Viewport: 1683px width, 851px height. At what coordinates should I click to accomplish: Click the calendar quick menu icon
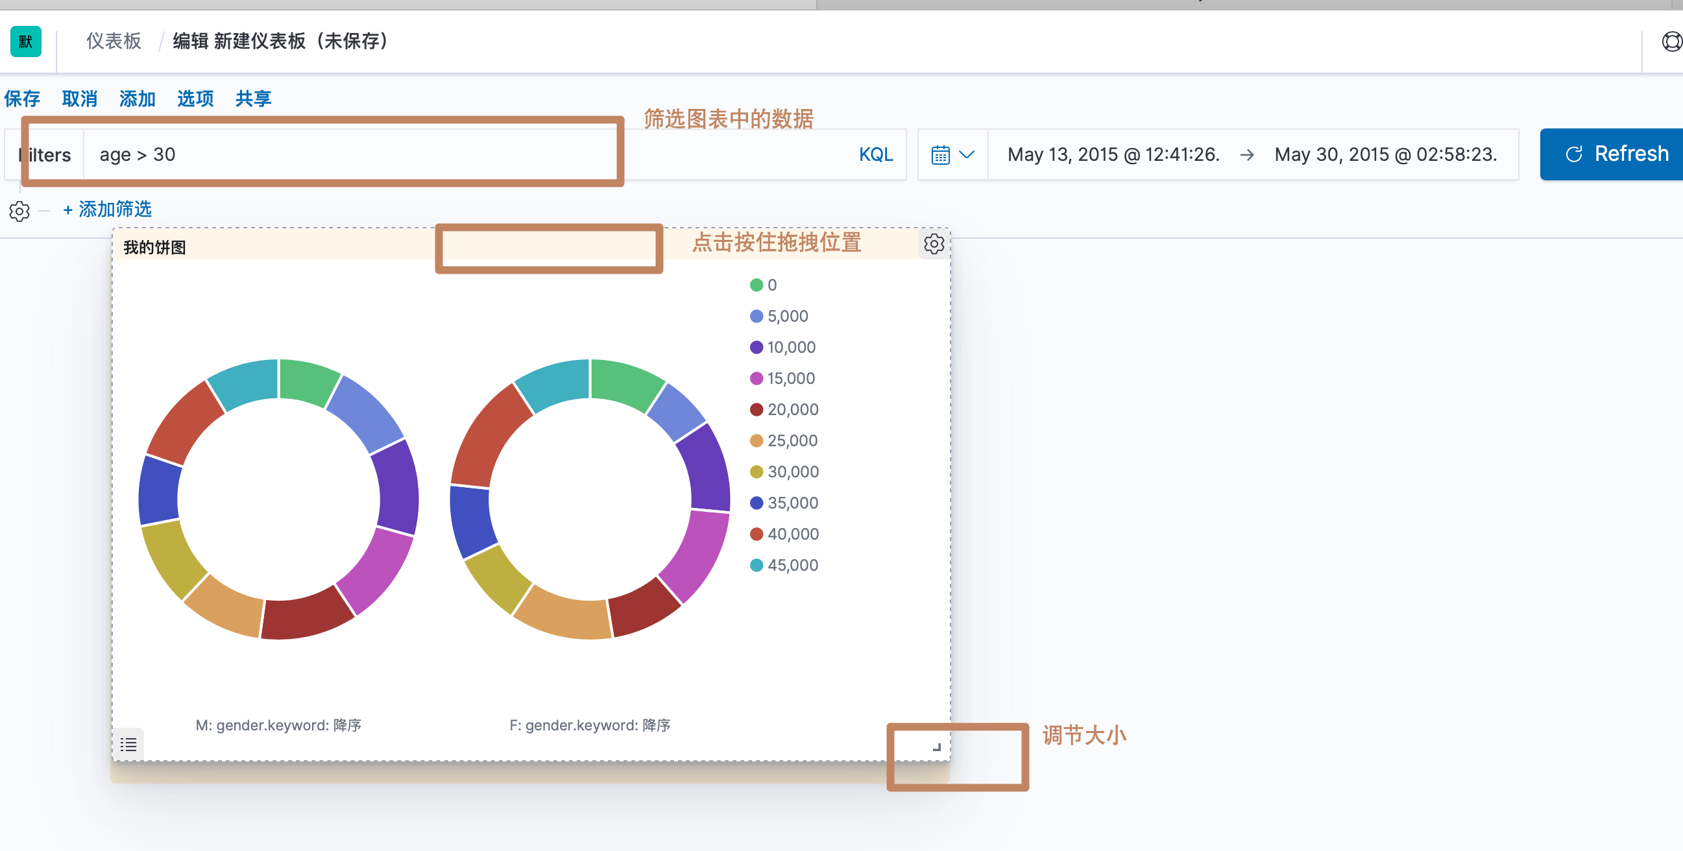coord(940,155)
